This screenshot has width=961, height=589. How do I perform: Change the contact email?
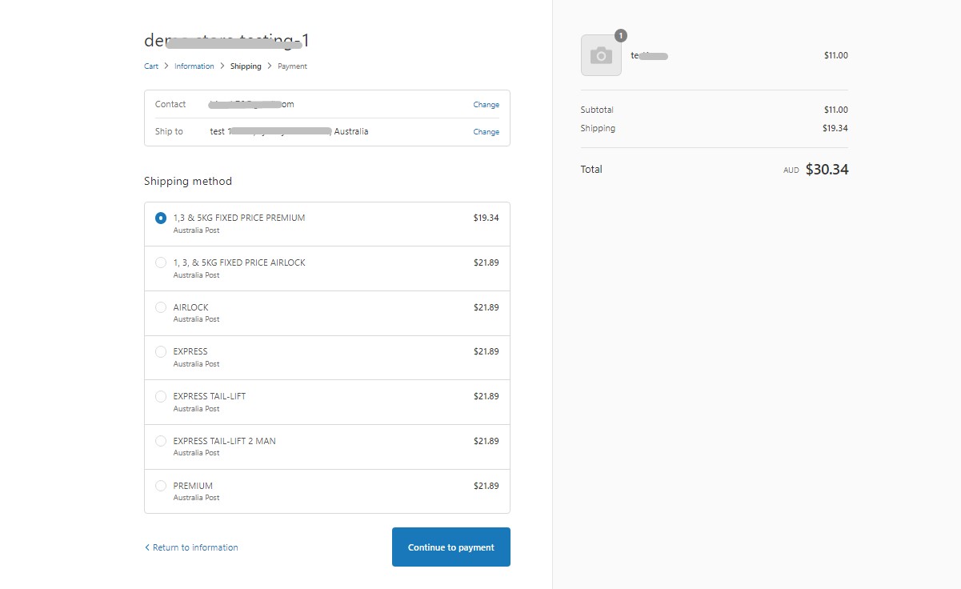pos(486,105)
